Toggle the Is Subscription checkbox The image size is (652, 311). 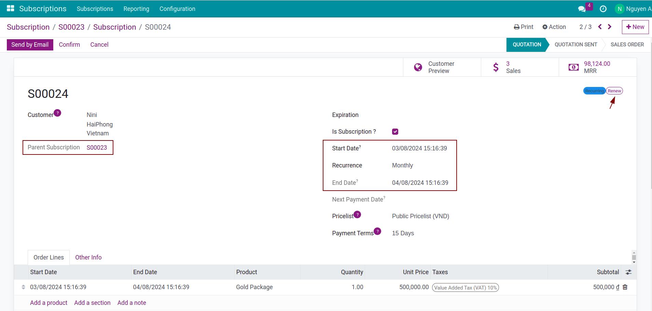[395, 132]
